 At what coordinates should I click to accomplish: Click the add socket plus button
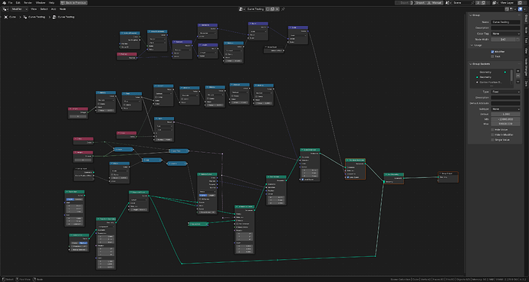click(518, 71)
